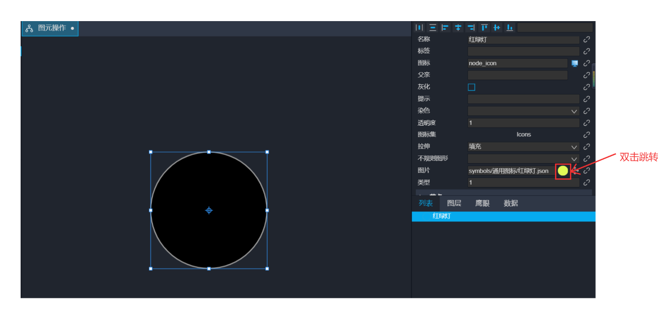Click the monitor icon beside node_icon

575,63
